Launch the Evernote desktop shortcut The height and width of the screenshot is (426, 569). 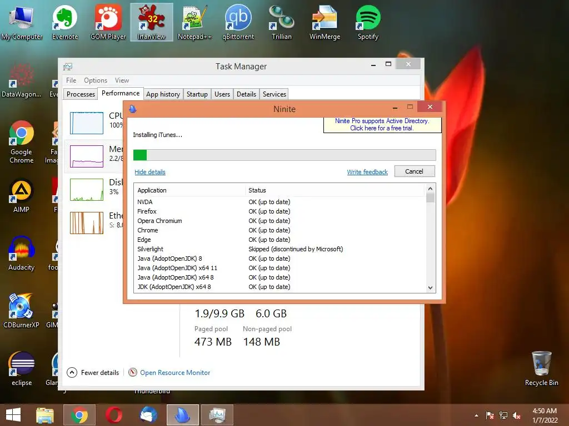click(x=65, y=22)
